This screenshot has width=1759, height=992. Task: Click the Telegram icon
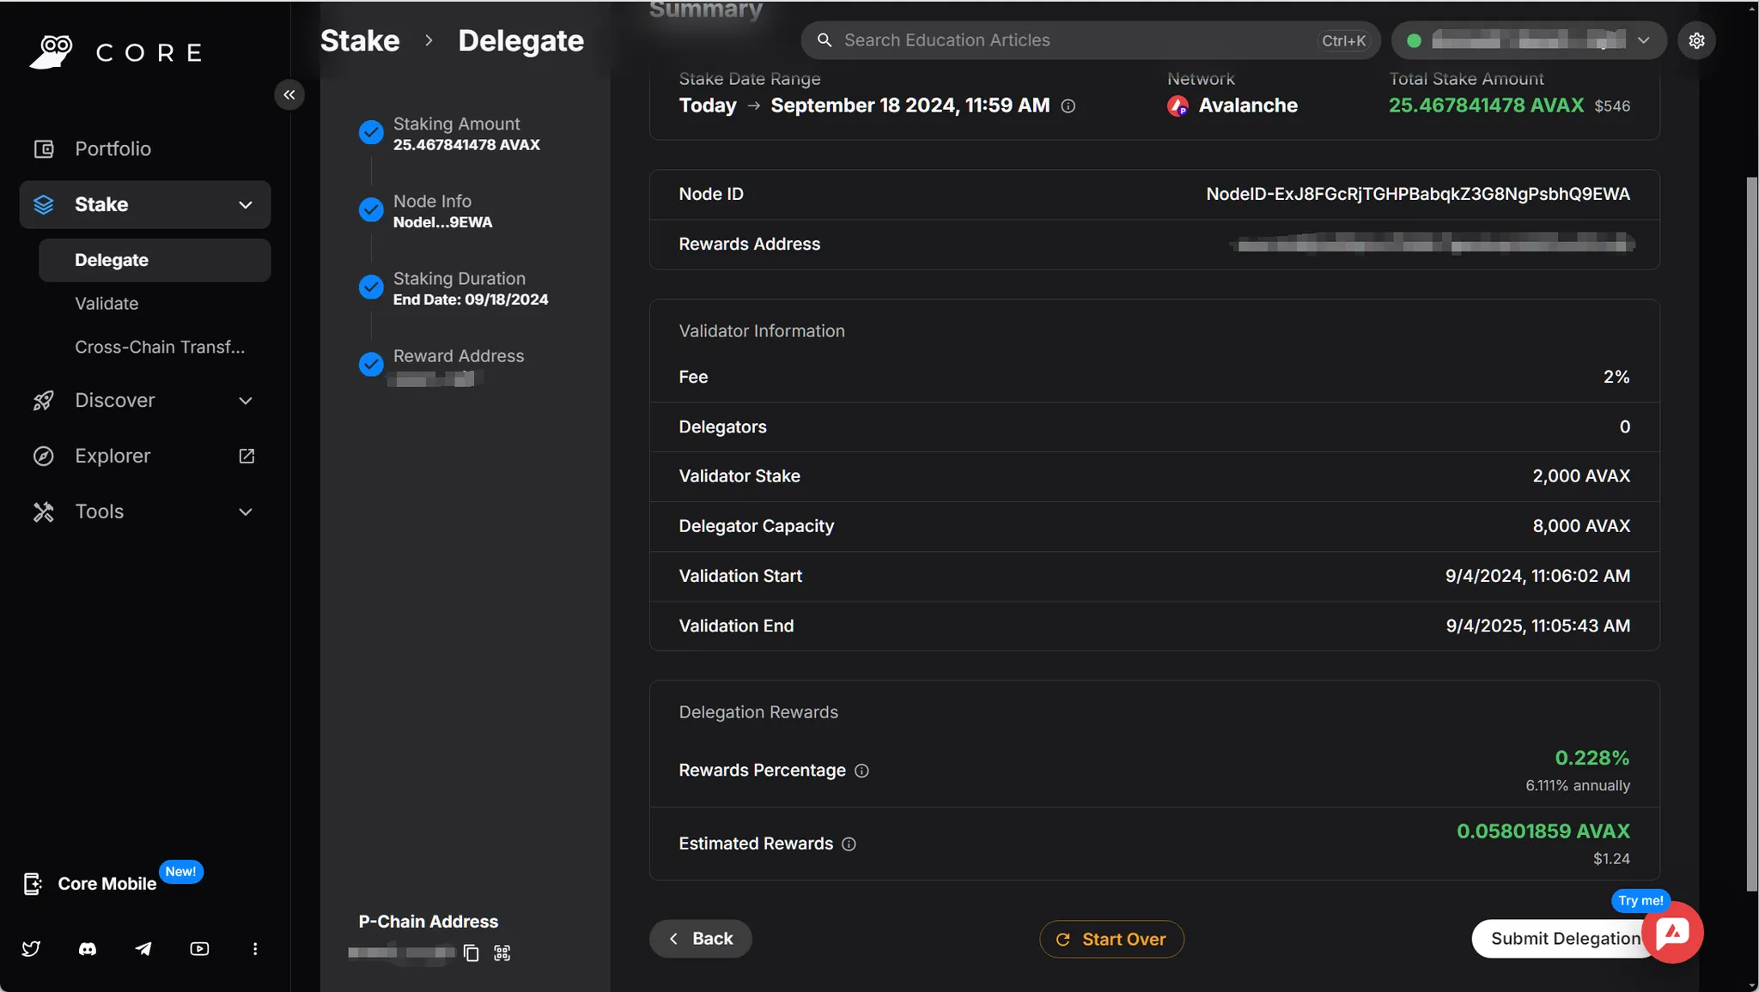(143, 948)
